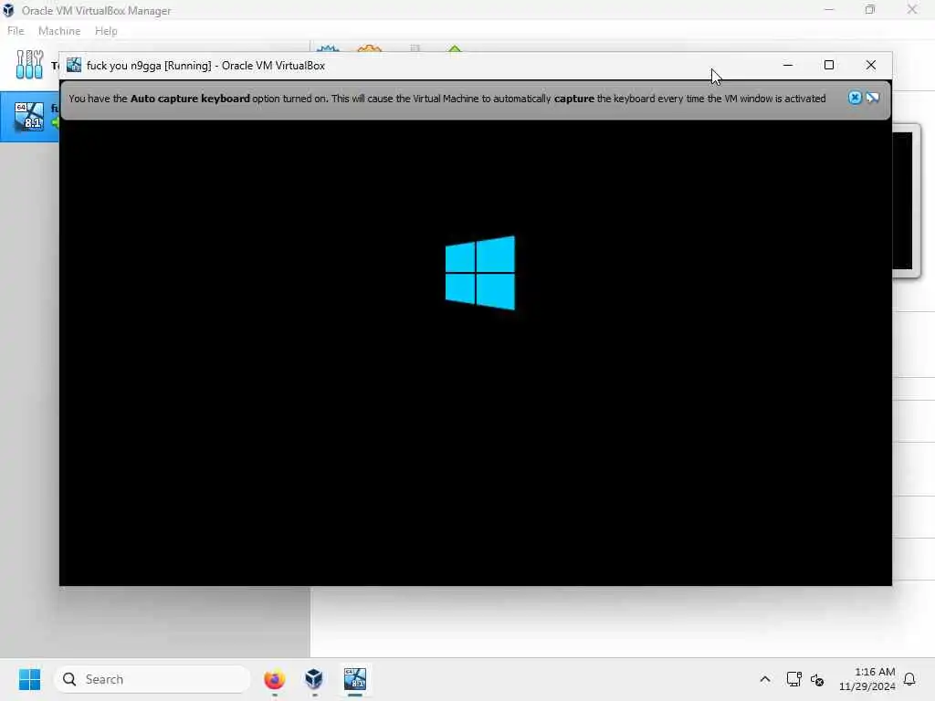Select the Tools icon in VirtualBox Manager

(x=29, y=65)
